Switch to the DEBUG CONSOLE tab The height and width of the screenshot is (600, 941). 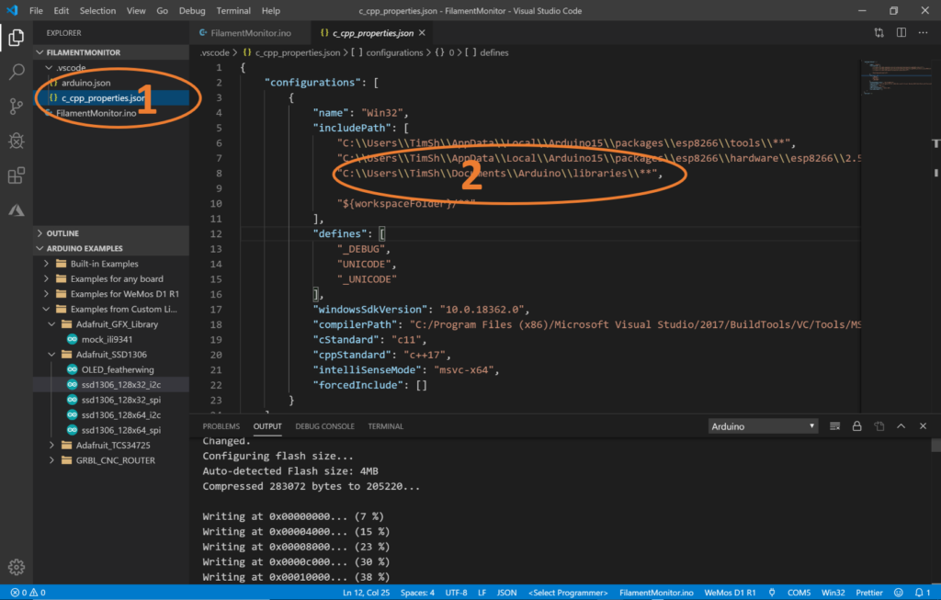click(324, 426)
